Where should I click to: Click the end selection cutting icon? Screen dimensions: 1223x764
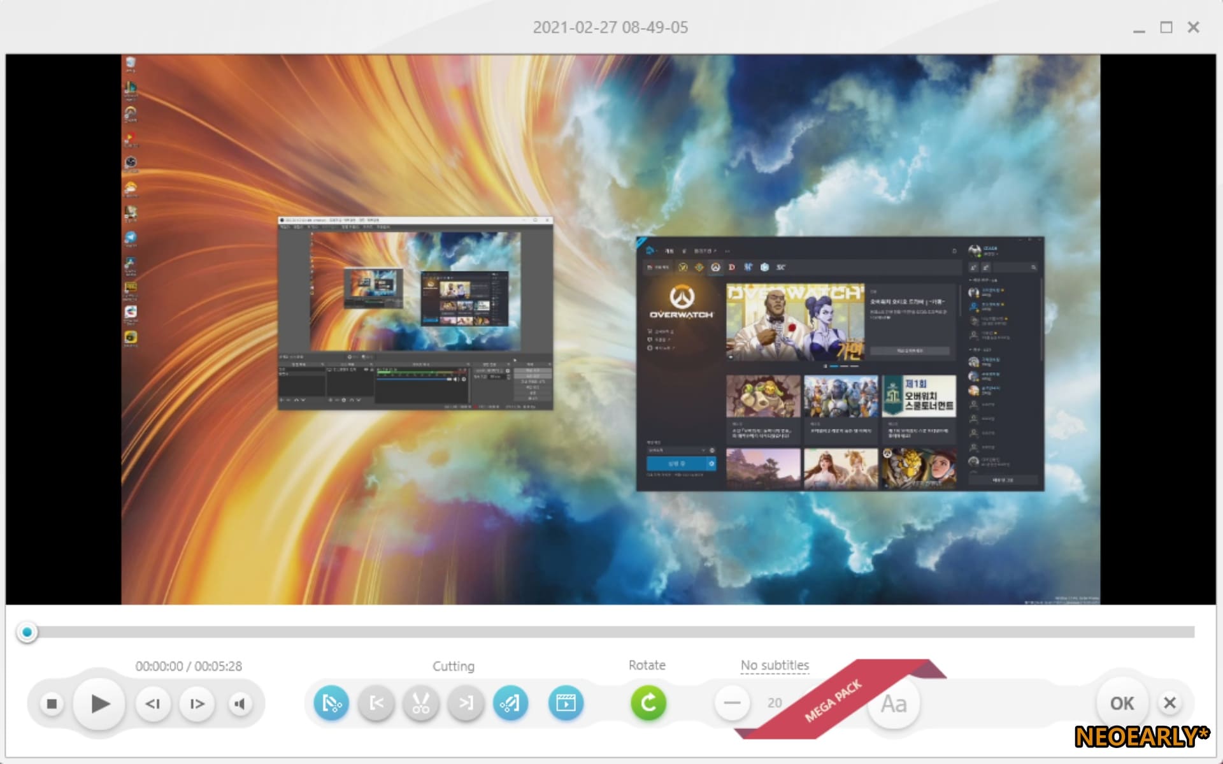tap(510, 703)
